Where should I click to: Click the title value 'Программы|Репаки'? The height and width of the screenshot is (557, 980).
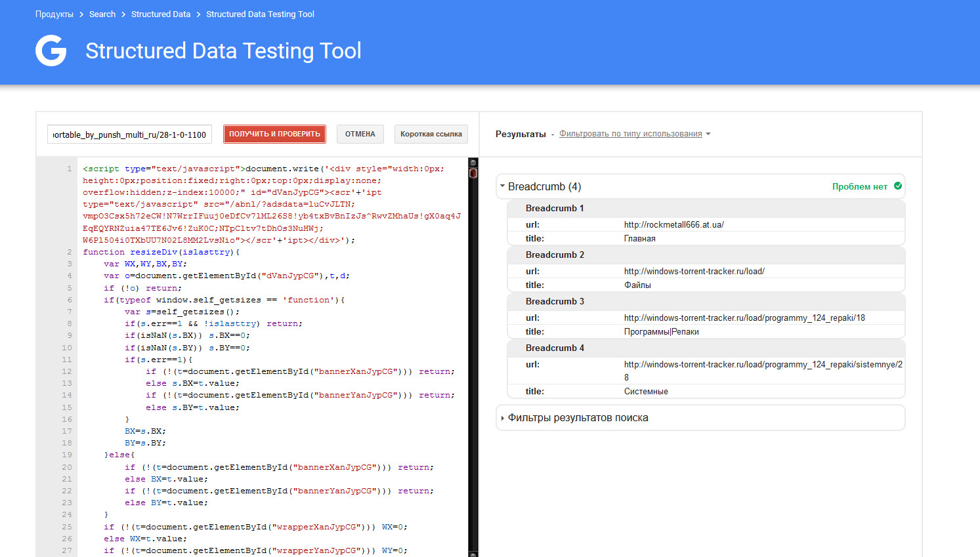tap(662, 332)
